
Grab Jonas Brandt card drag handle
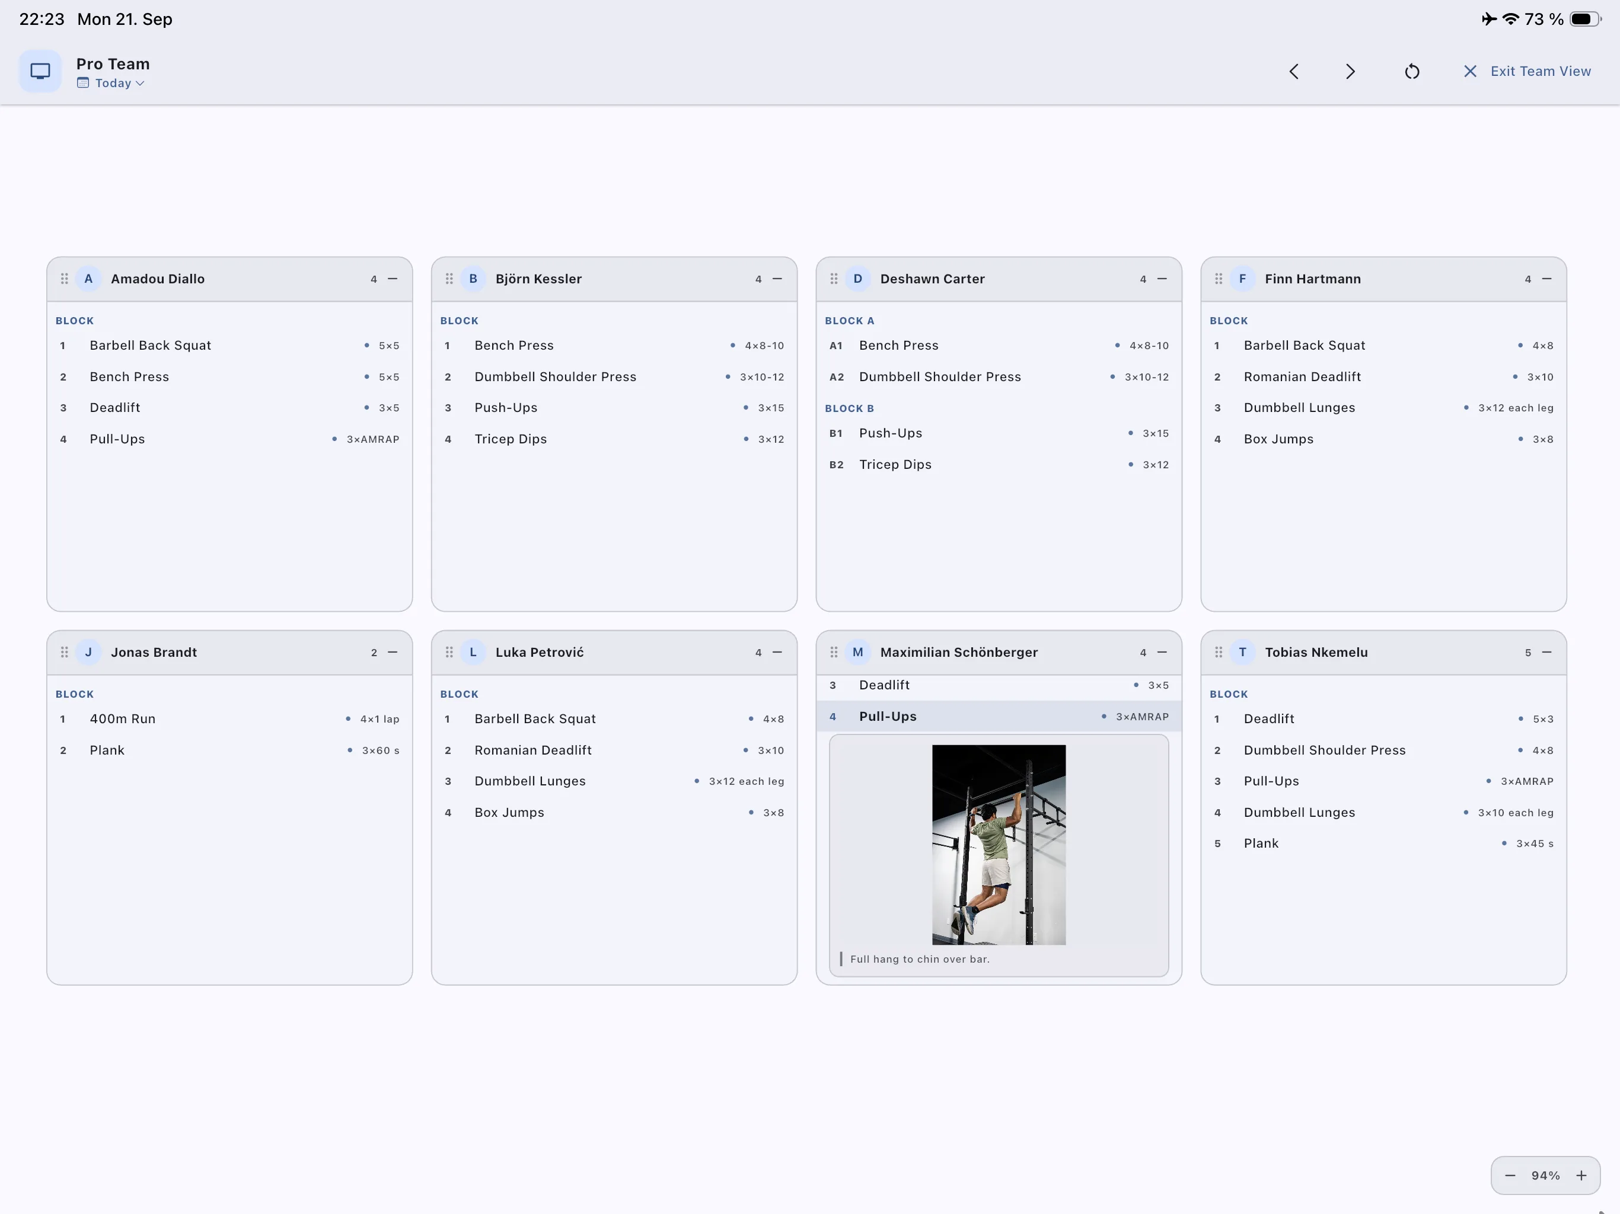[65, 653]
